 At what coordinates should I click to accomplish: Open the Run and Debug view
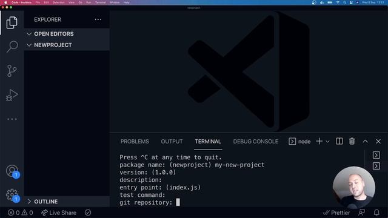coord(12,95)
